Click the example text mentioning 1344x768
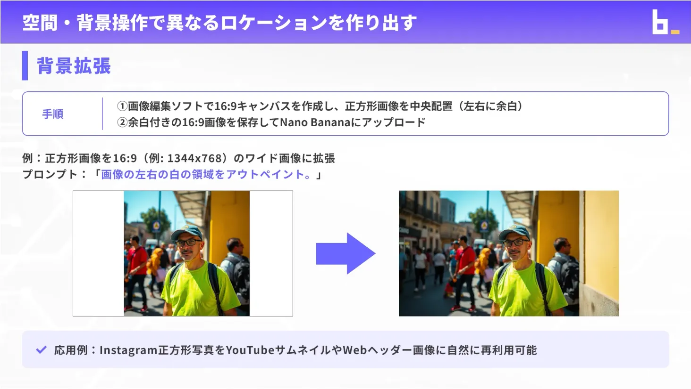 (178, 158)
